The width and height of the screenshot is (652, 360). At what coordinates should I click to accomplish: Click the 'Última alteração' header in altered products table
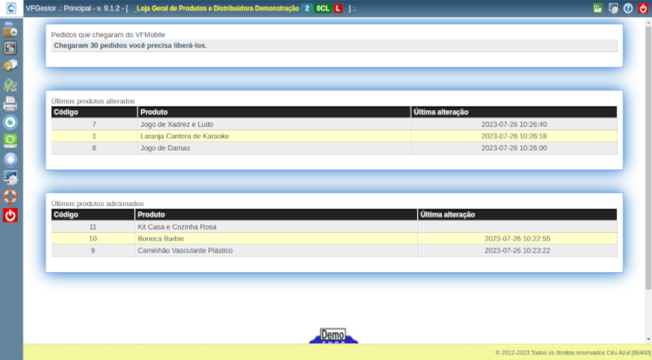513,112
